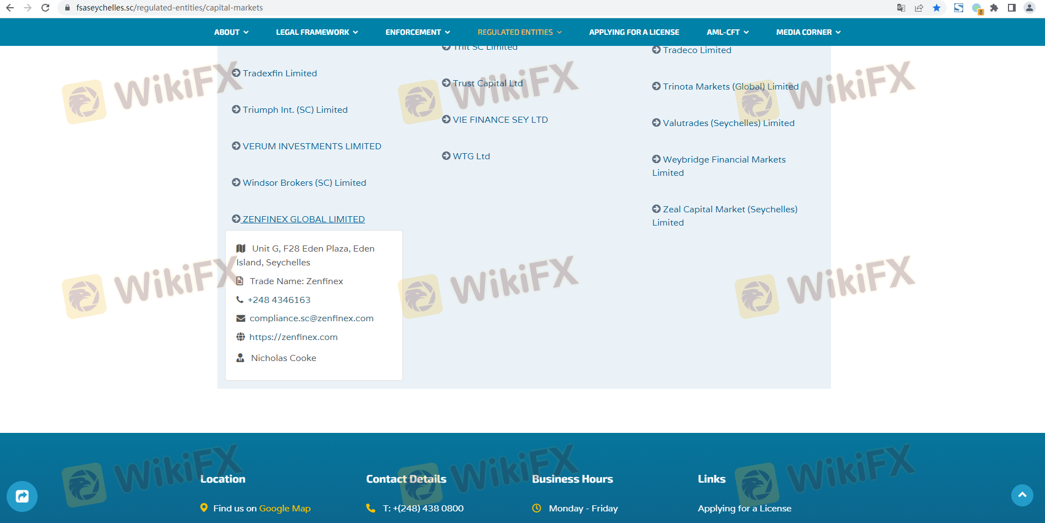Screen dimensions: 1045x523
Task: Toggle the browser side panel icon
Action: pyautogui.click(x=1012, y=8)
